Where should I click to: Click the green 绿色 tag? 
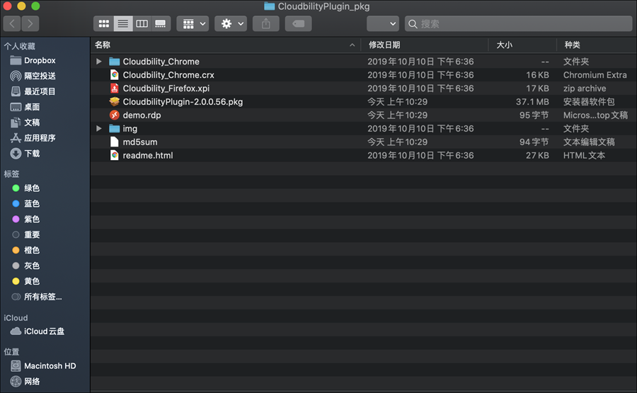32,188
